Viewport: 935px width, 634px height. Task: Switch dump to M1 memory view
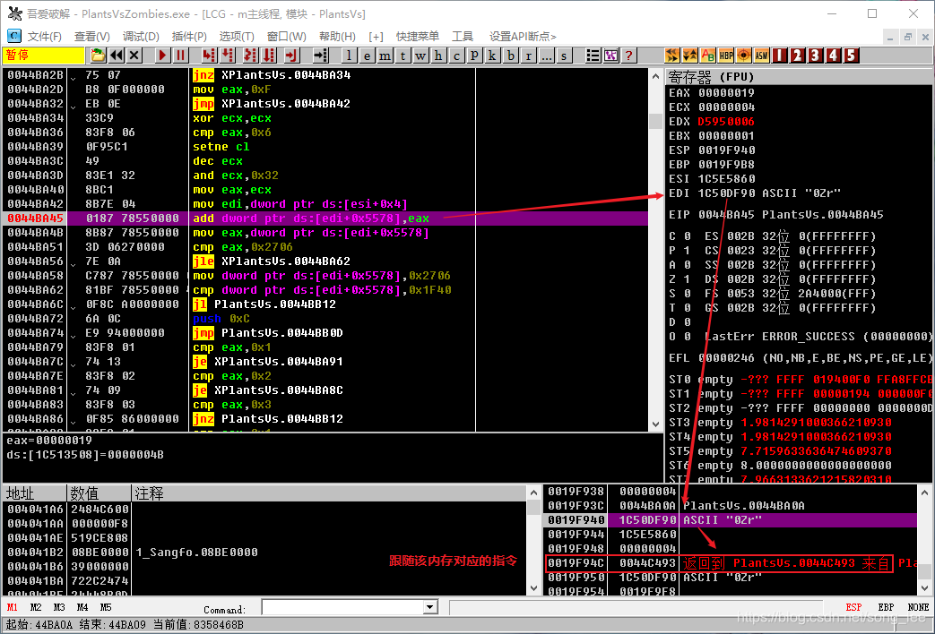(x=13, y=607)
